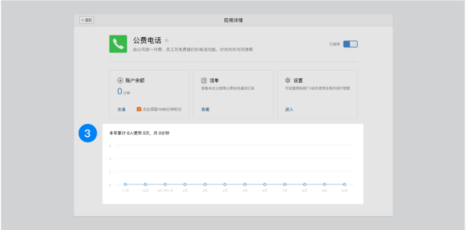Screen dimensions: 466x230
Task: Click the orange gift icon near 点击领取
Action: point(139,109)
